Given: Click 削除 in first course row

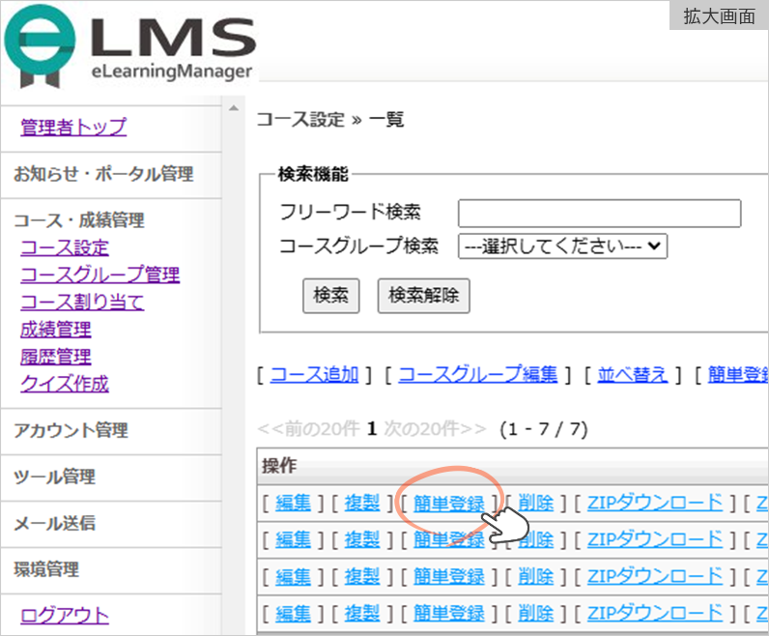Looking at the screenshot, I should [535, 503].
